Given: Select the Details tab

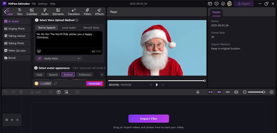Looking at the screenshot, I should [216, 12].
